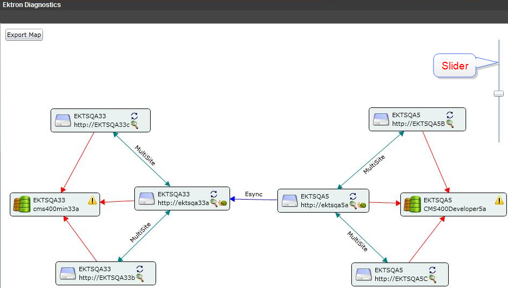Click the refresh icon on EKTSQA33b node
The height and width of the screenshot is (288, 508).
tap(140, 269)
